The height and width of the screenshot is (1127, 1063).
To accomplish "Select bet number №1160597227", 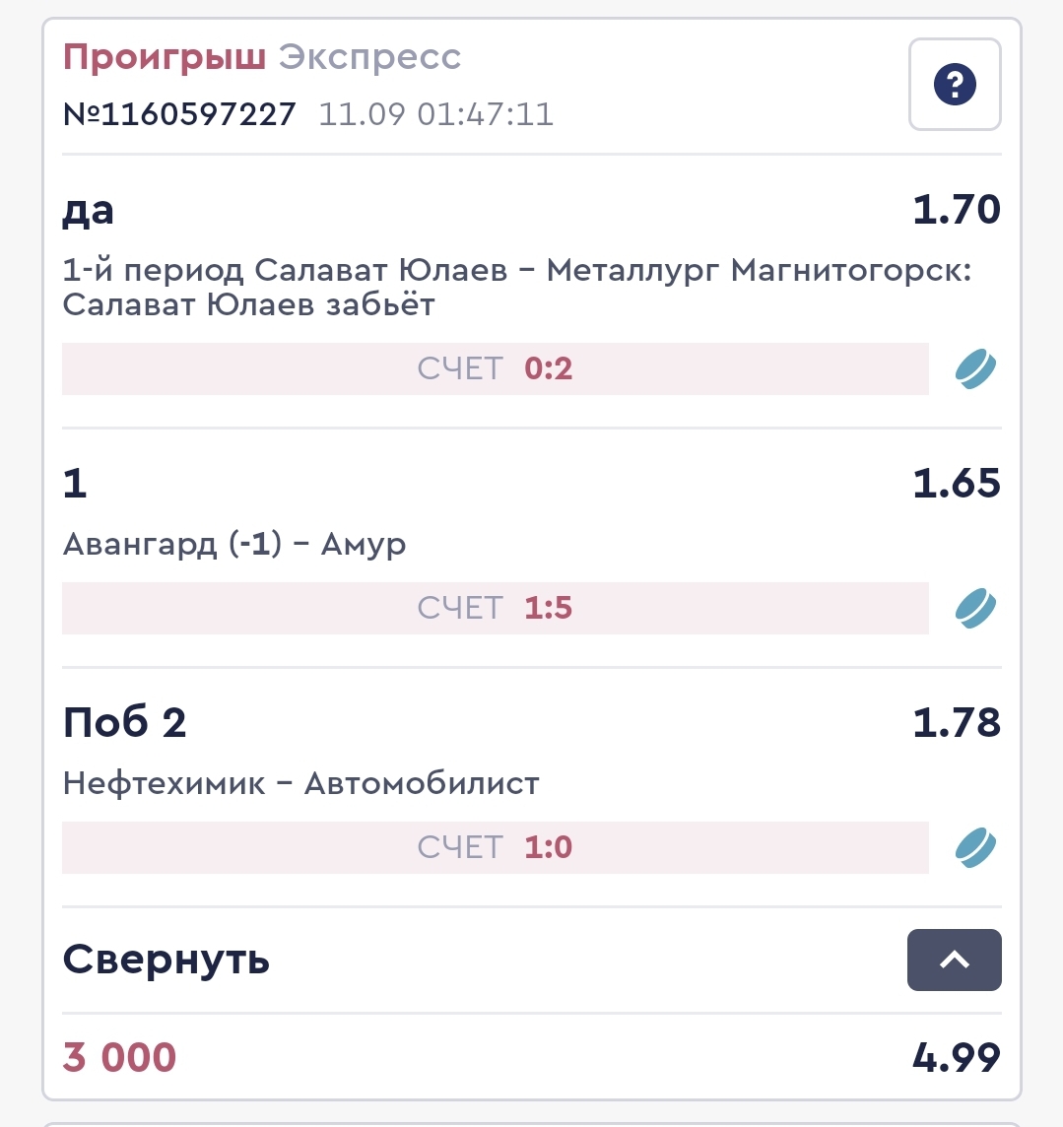I will pos(179,114).
